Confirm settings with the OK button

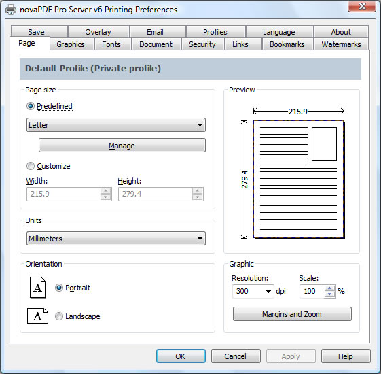(181, 356)
